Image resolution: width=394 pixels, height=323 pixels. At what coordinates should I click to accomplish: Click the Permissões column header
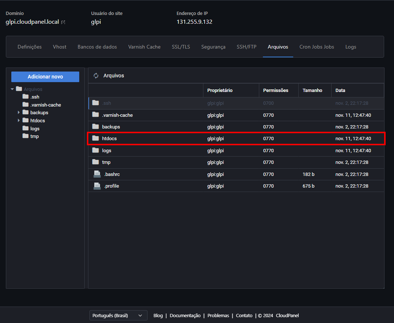275,90
